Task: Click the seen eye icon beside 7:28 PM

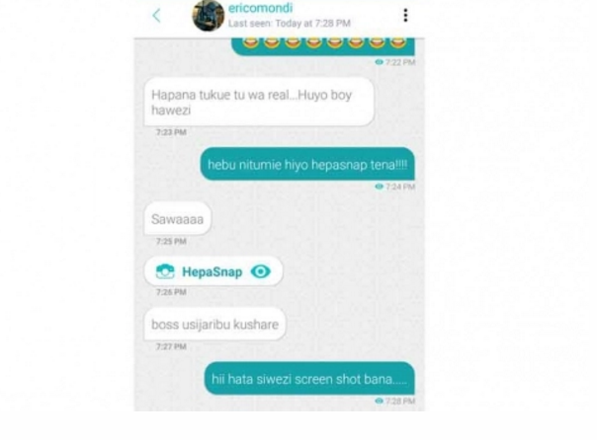Action: coord(379,401)
